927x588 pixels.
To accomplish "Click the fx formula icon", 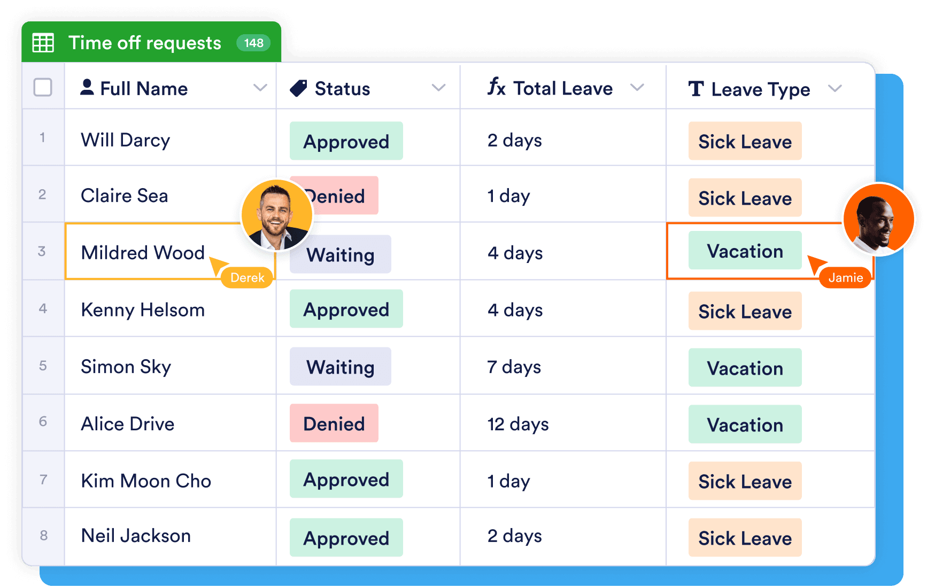I will [x=496, y=87].
